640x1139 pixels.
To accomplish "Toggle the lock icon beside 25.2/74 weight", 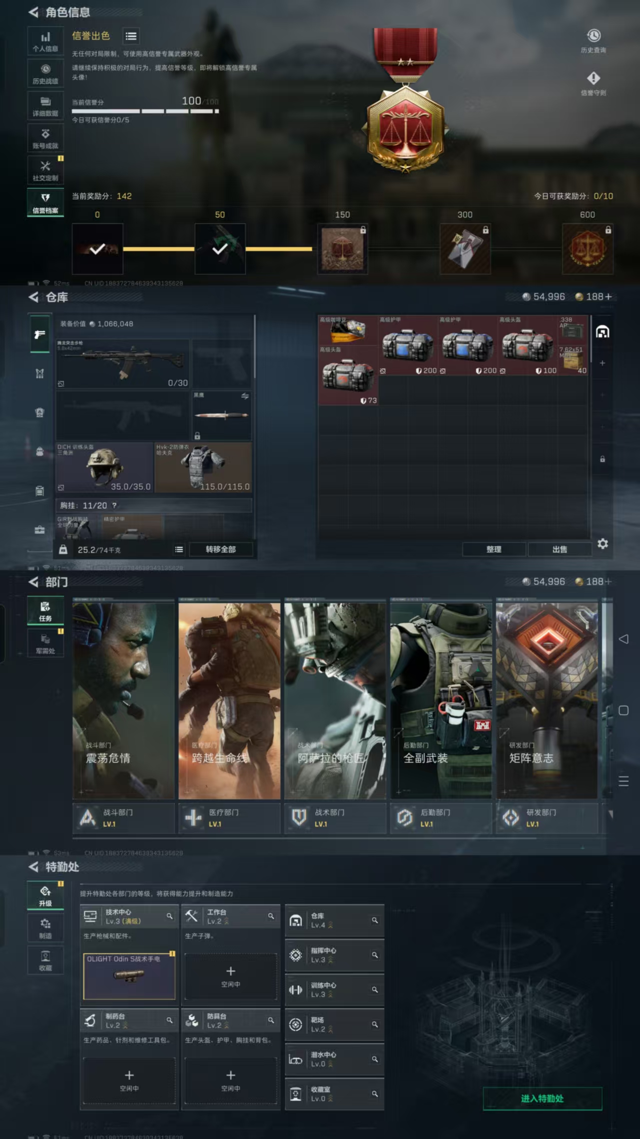I will pos(63,550).
